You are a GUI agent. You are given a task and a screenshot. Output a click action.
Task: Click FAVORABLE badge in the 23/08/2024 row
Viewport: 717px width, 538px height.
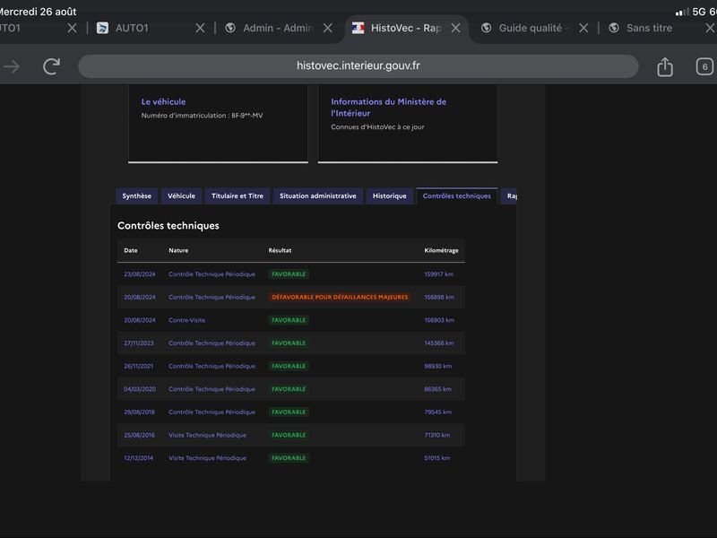[x=289, y=274]
